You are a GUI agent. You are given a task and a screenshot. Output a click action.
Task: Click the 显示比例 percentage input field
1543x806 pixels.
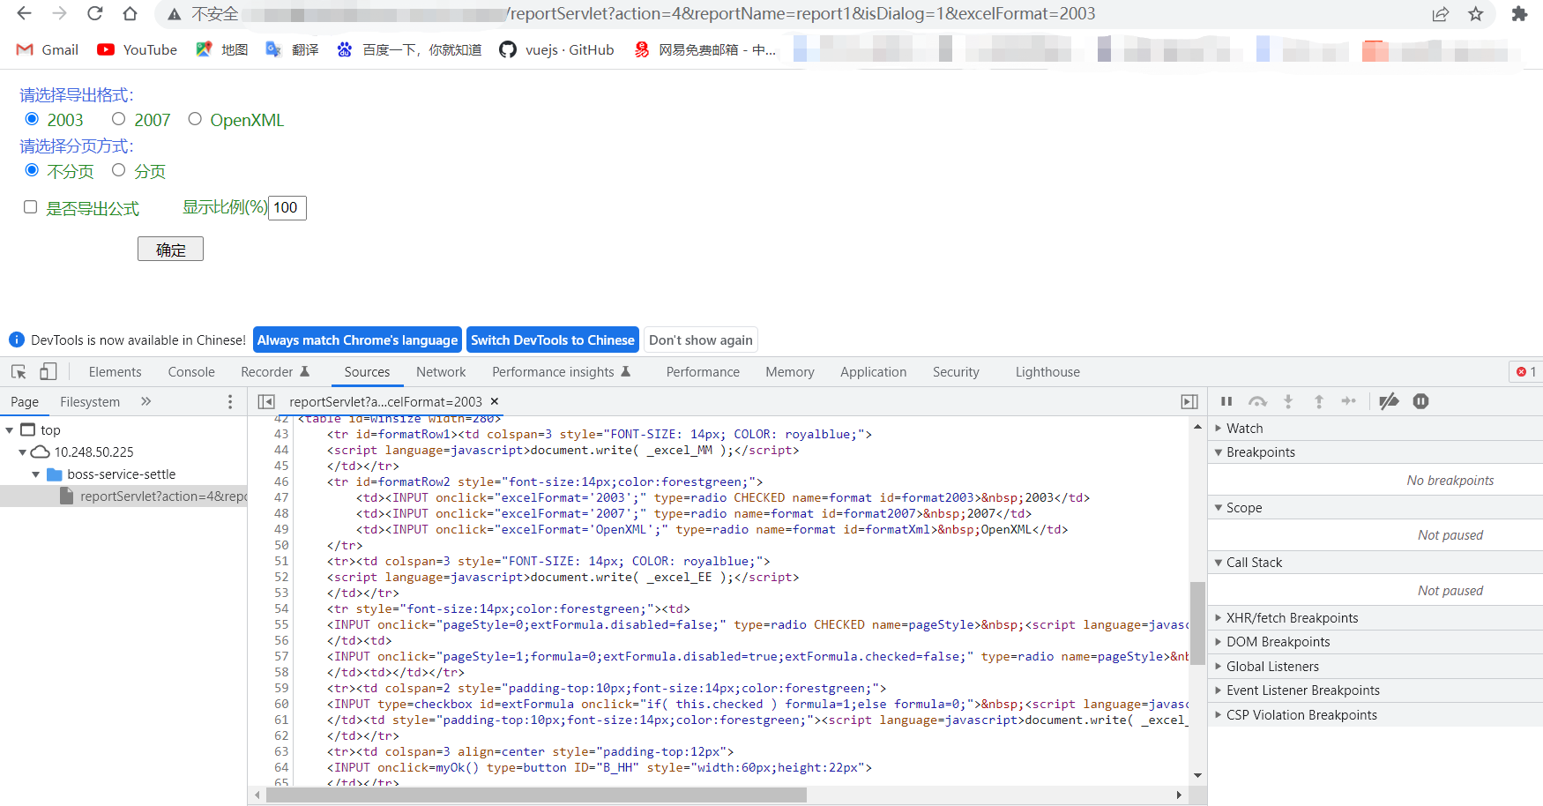(287, 208)
